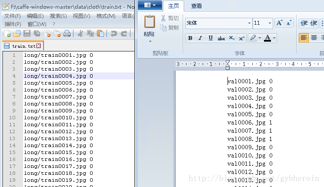Open the ? help menu in Notepad++
324x187 pixels.
54,24
